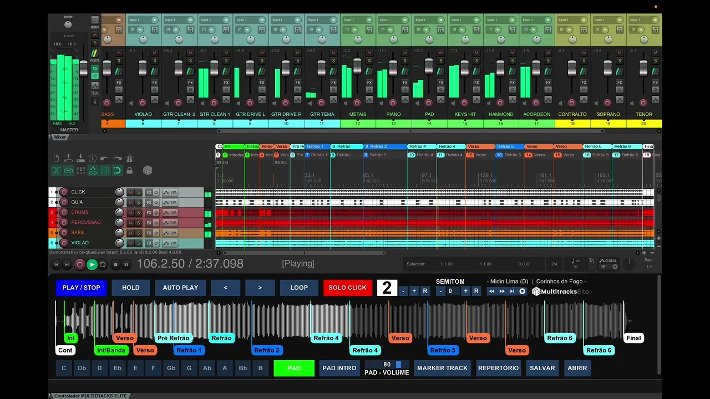Mute the GUIA track

131,202
